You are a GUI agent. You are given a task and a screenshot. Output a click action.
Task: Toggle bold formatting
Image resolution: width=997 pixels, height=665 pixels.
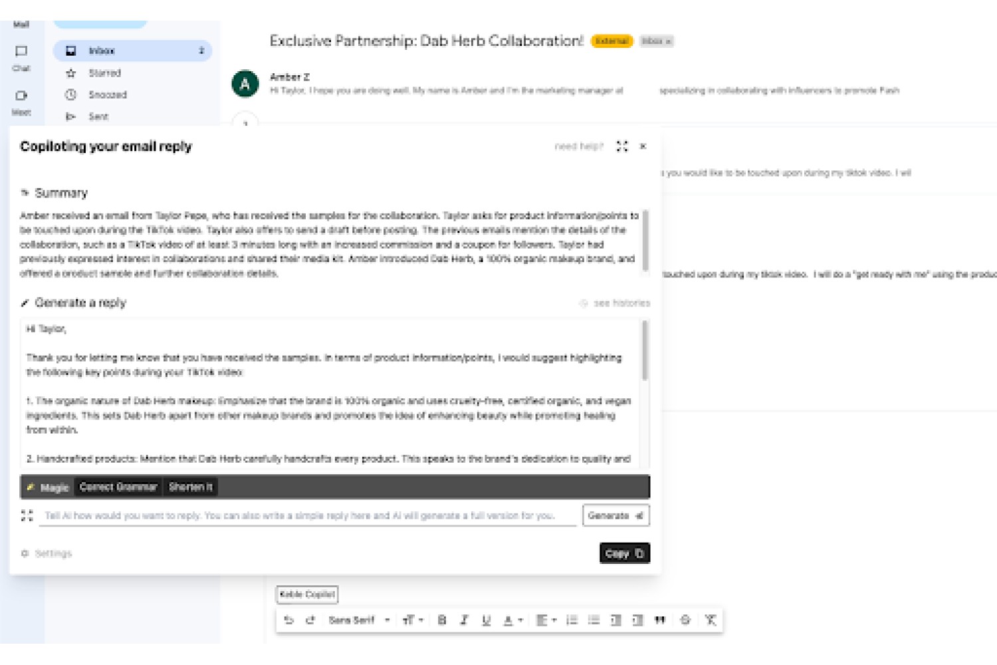click(442, 620)
